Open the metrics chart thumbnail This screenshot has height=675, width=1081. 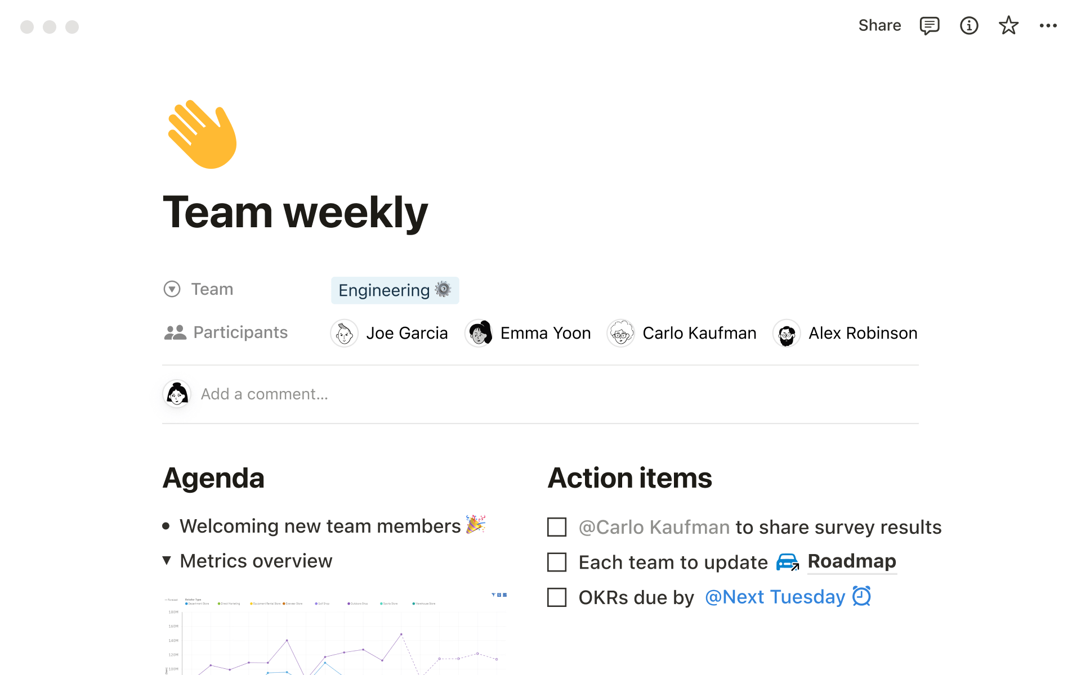pyautogui.click(x=336, y=633)
